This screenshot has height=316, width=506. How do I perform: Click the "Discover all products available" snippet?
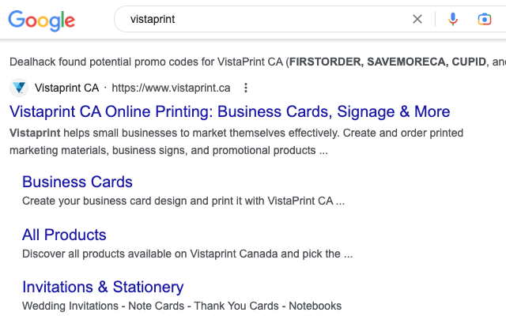[187, 254]
